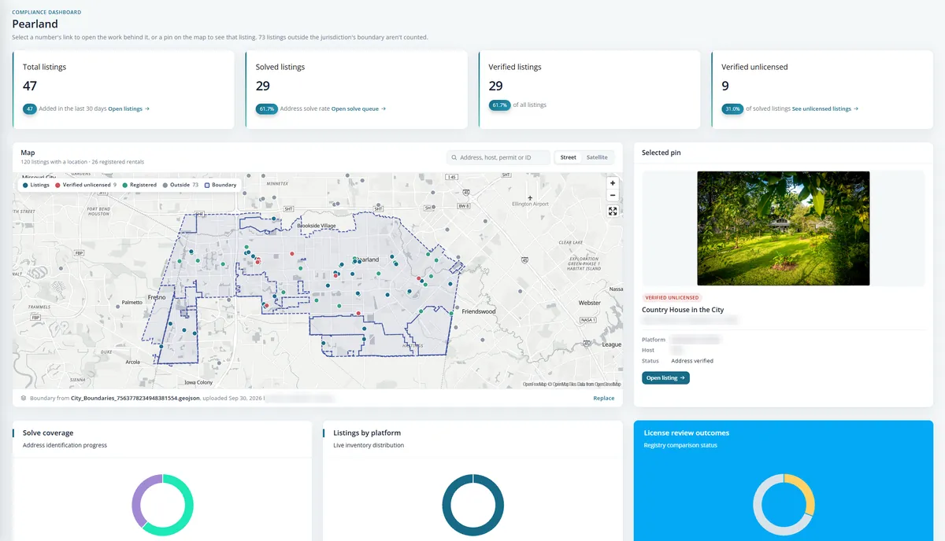Click the 47 badge under Total listings
The width and height of the screenshot is (945, 541).
click(x=30, y=109)
